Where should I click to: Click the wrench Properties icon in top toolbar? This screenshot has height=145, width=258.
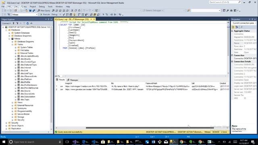click(227, 10)
